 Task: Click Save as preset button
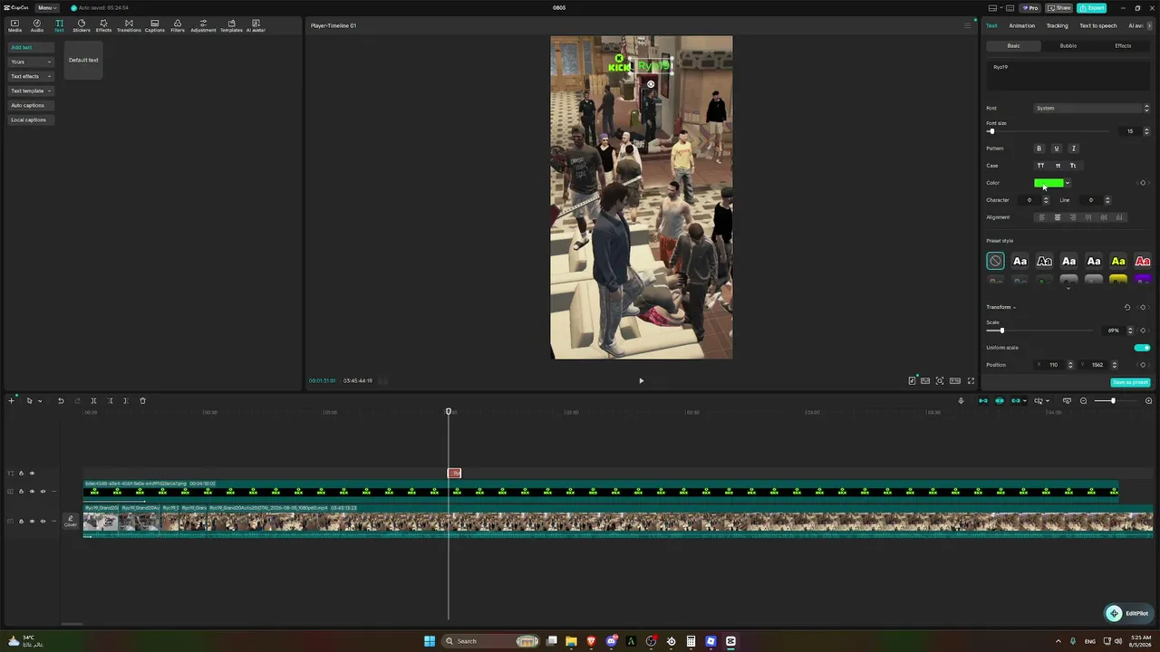click(1129, 382)
